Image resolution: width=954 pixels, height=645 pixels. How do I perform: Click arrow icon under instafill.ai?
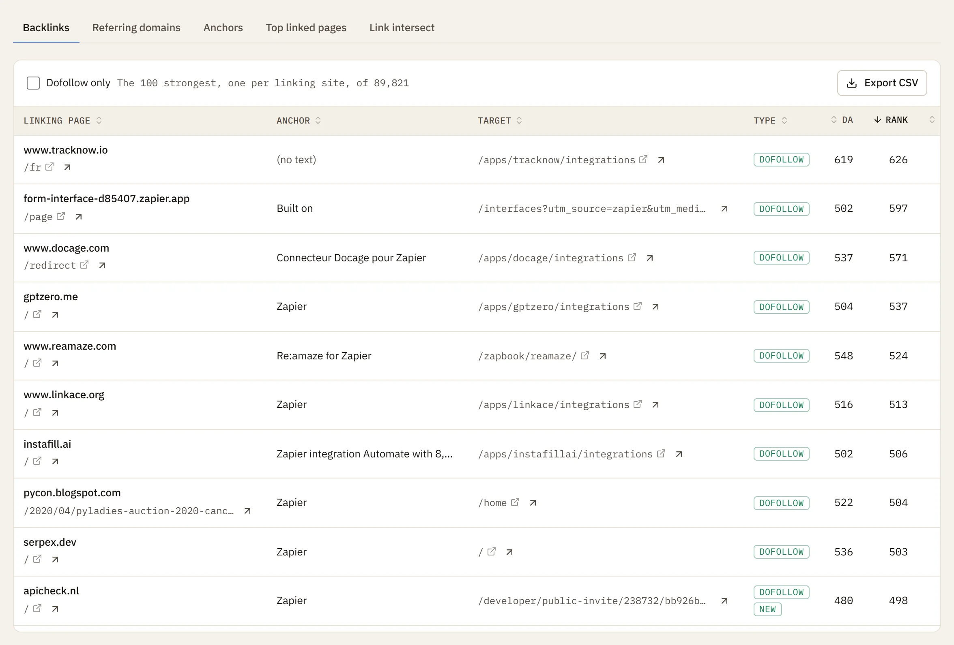[x=55, y=461]
